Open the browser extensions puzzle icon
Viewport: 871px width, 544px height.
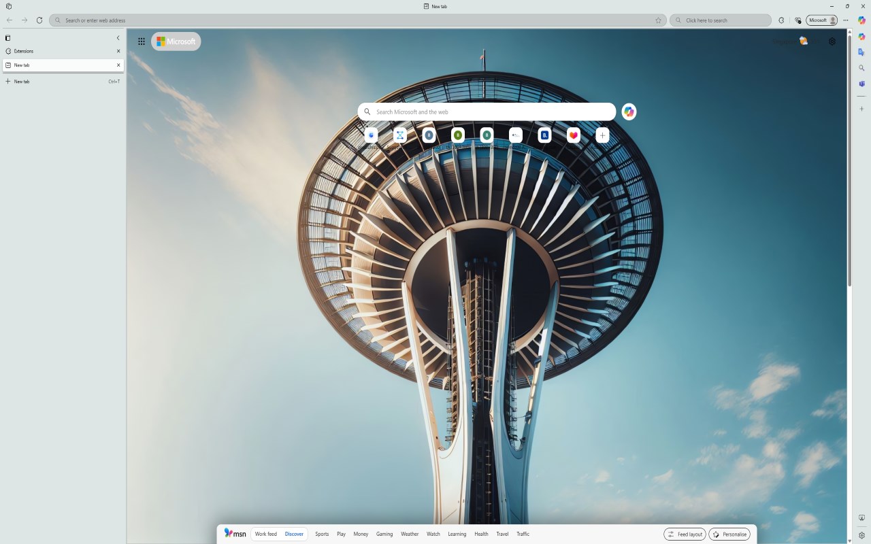coord(781,20)
